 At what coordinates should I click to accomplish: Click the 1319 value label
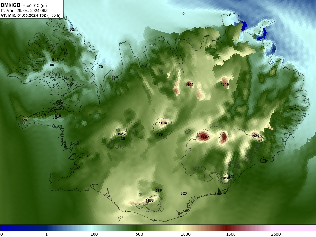tap(224, 84)
